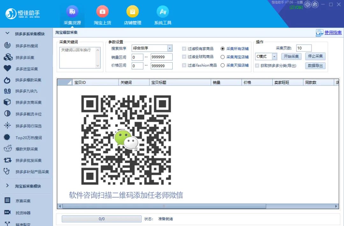Click the WeChat QR code image
344x226 pixels.
[x=126, y=140]
